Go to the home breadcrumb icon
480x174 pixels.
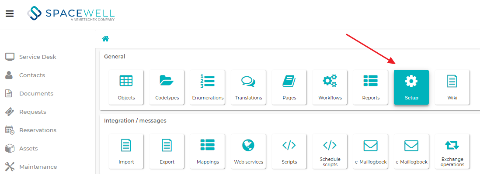106,39
